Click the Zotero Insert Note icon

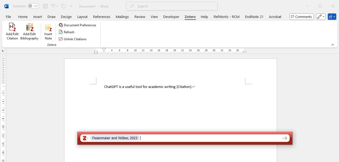point(48,28)
